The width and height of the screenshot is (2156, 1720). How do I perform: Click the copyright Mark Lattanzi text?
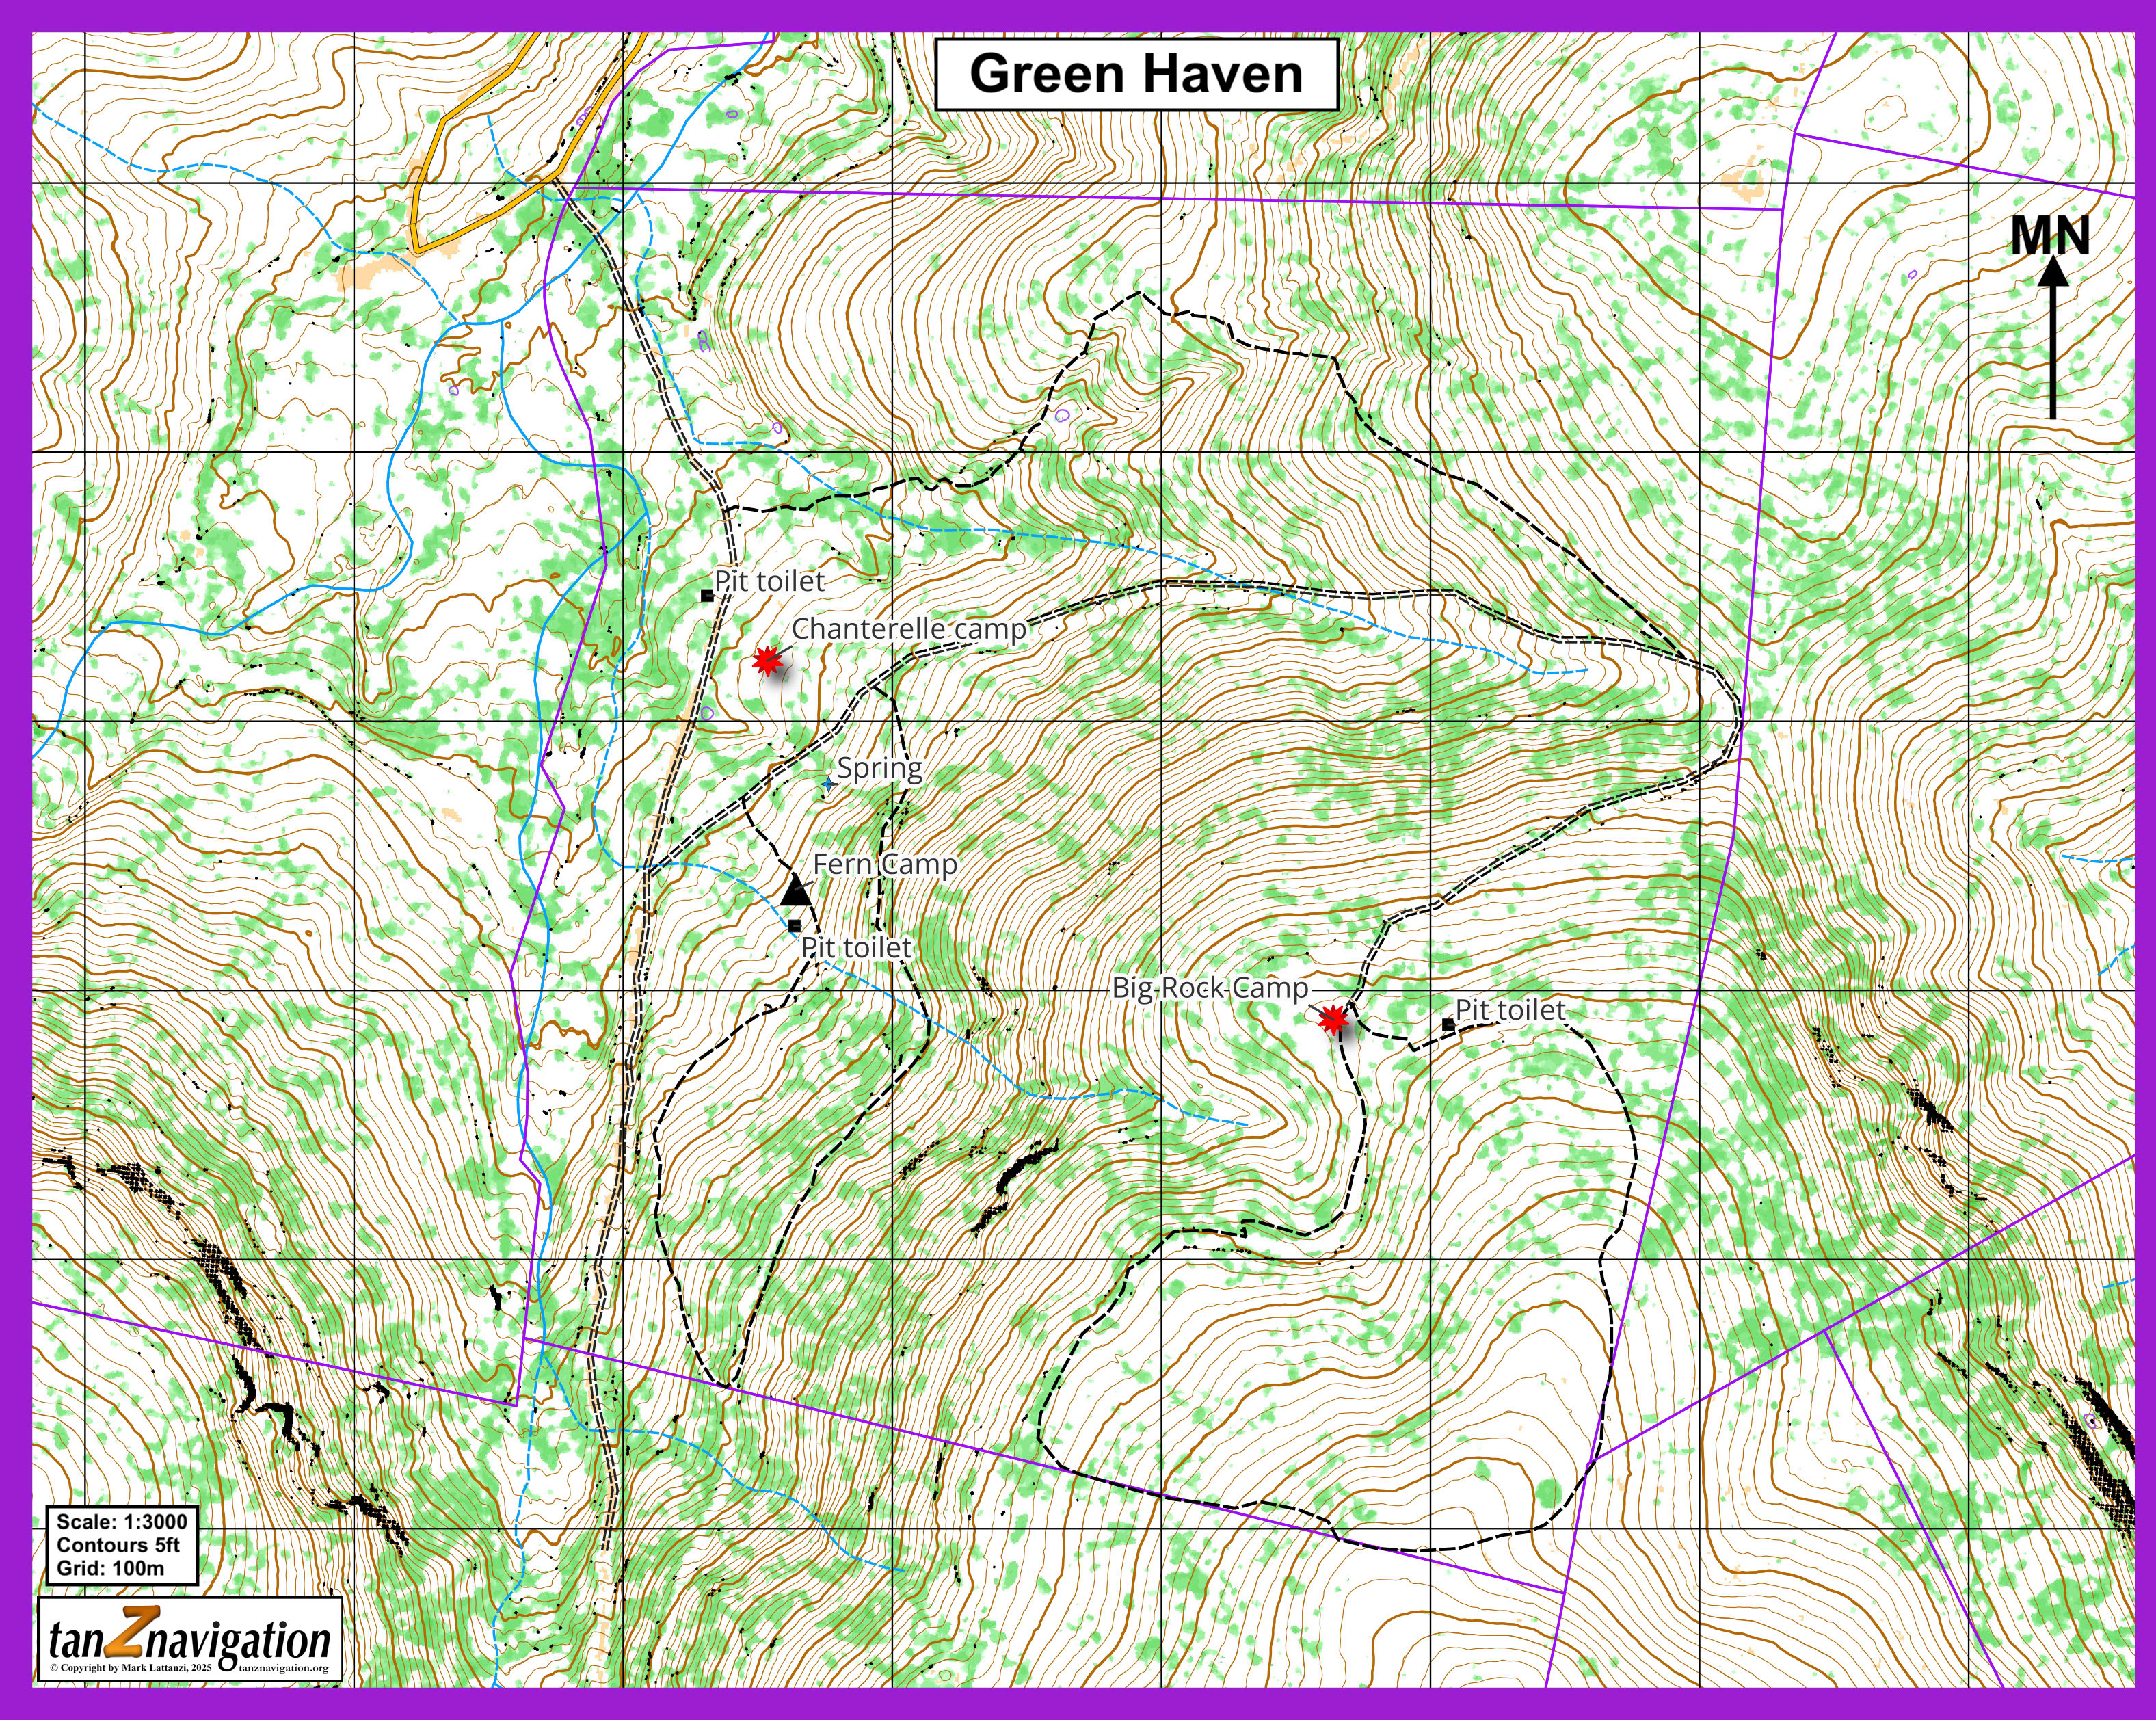pyautogui.click(x=131, y=1668)
